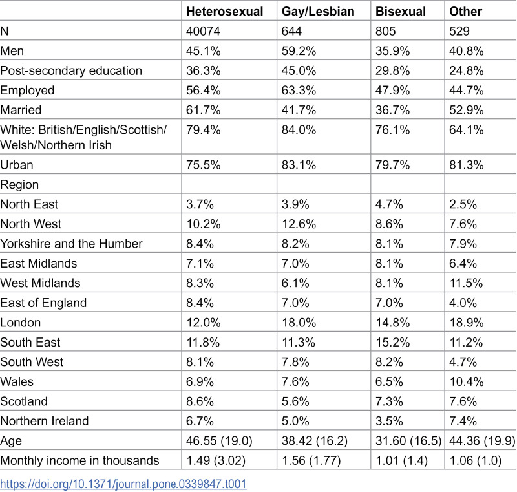This screenshot has height=492, width=517.
Task: Click the Other West Midlands value 11.5%
Action: (466, 283)
